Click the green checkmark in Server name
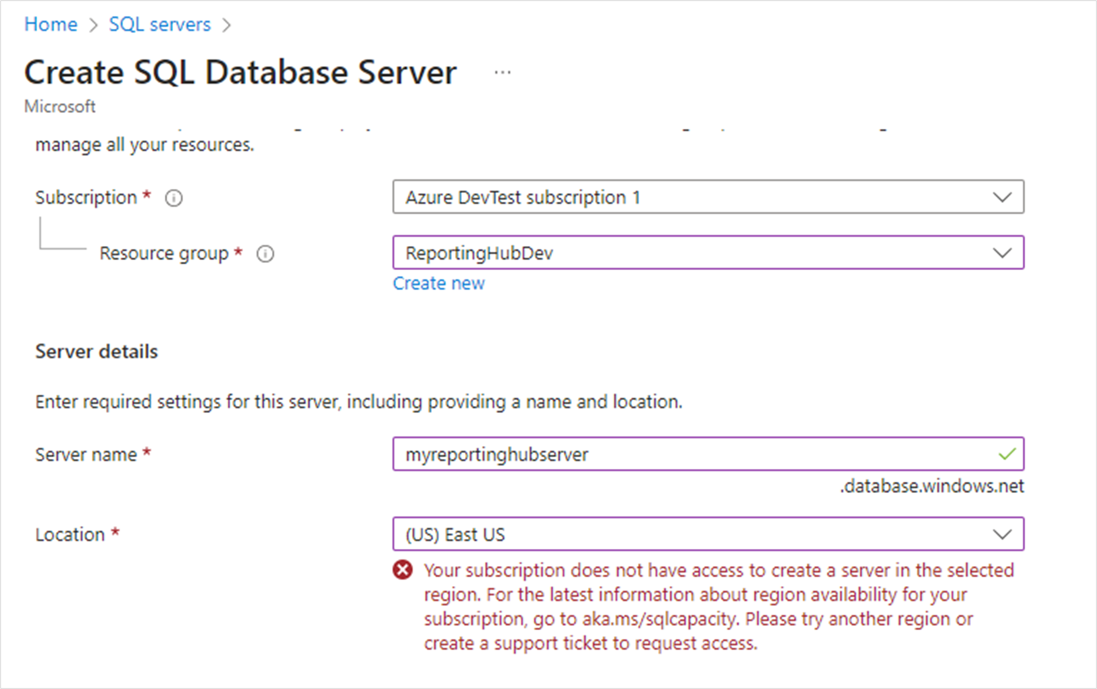 pos(1007,454)
